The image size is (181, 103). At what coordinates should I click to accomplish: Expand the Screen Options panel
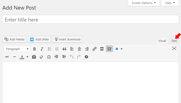point(144,3)
